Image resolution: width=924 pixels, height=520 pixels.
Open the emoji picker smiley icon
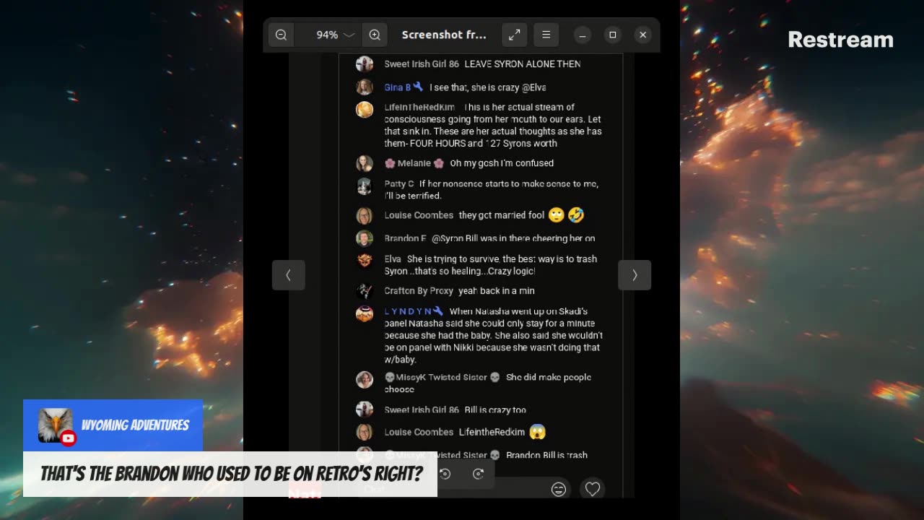(x=559, y=489)
